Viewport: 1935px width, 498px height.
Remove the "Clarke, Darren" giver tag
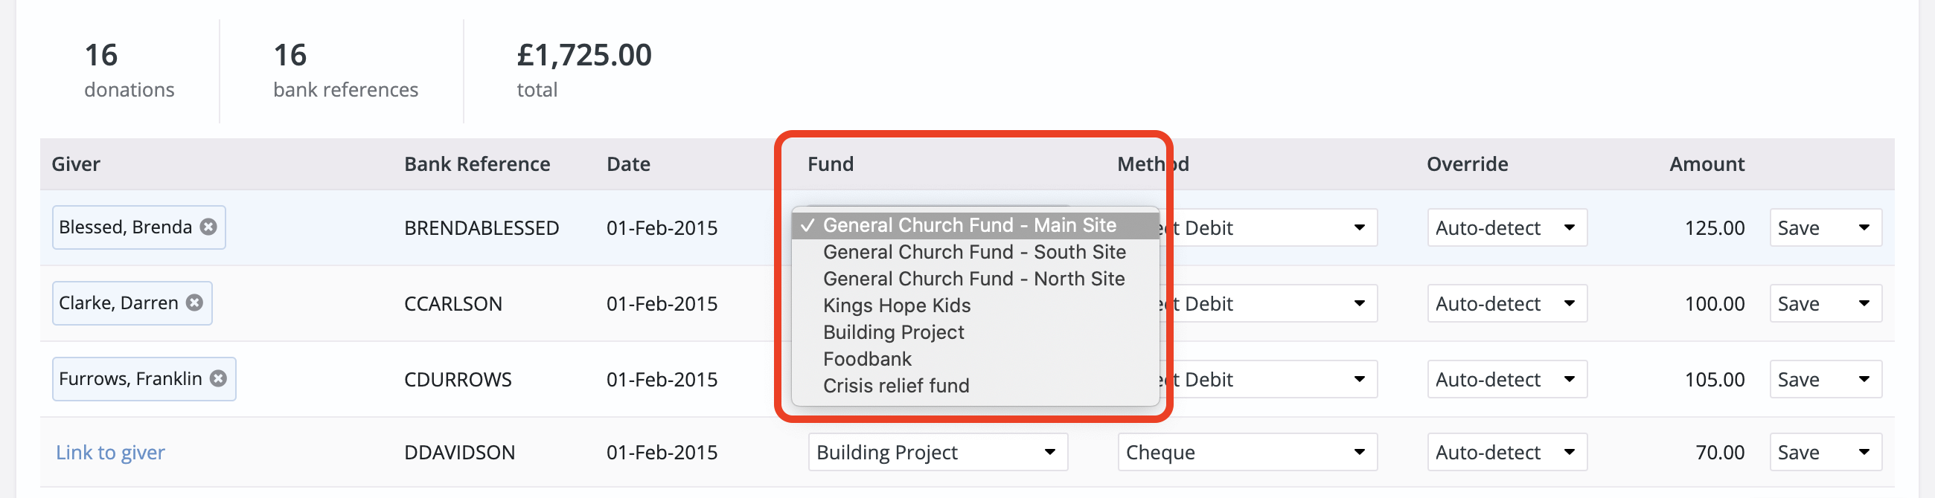(x=193, y=303)
